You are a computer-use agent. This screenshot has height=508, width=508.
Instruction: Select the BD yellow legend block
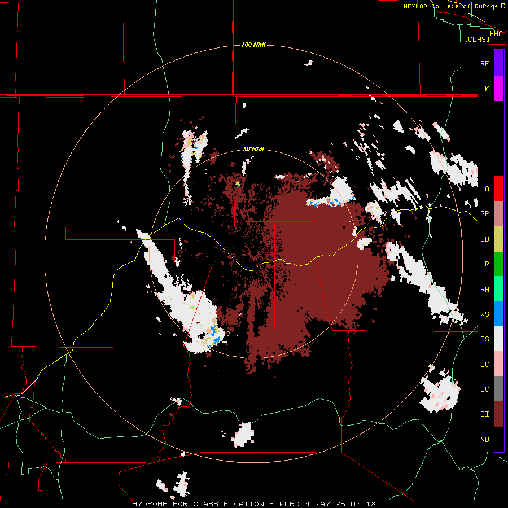[x=498, y=239]
